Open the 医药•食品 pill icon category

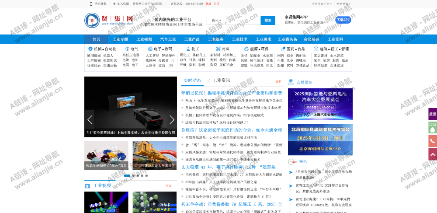coord(283,49)
